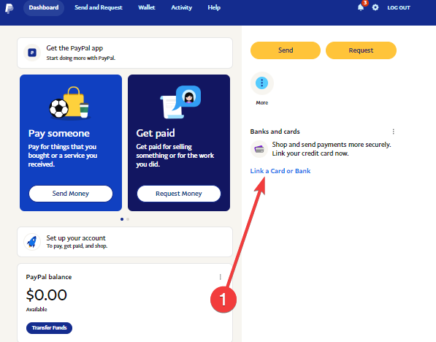Open the Set up your account card
The image size is (436, 342).
[x=125, y=242]
